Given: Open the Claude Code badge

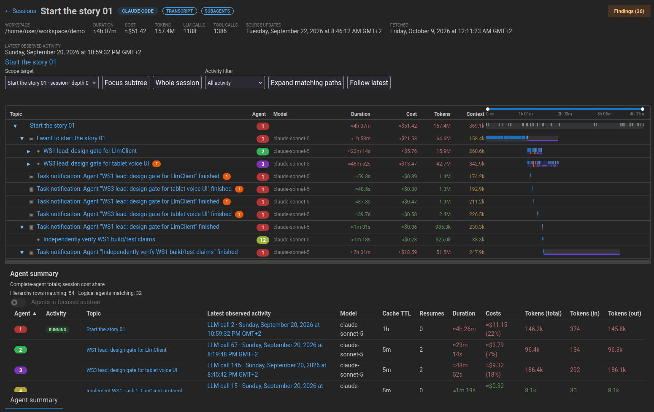Looking at the screenshot, I should point(138,11).
